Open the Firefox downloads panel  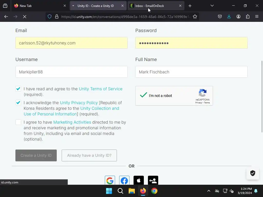229,17
